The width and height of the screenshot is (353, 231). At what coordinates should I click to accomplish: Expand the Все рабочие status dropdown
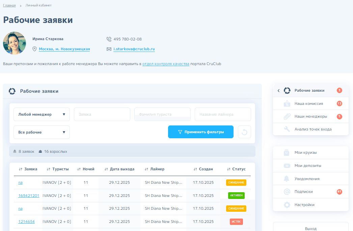click(42, 132)
